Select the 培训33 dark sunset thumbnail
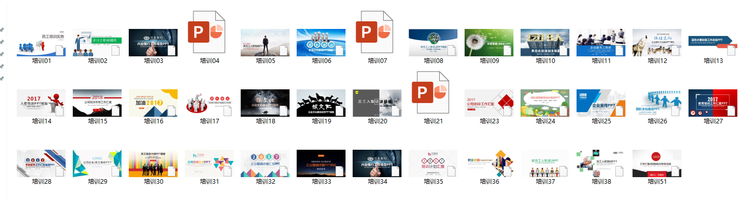The height and width of the screenshot is (201, 746). (321, 163)
